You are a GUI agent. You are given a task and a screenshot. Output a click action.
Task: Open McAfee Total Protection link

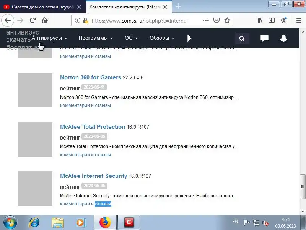tap(93, 127)
